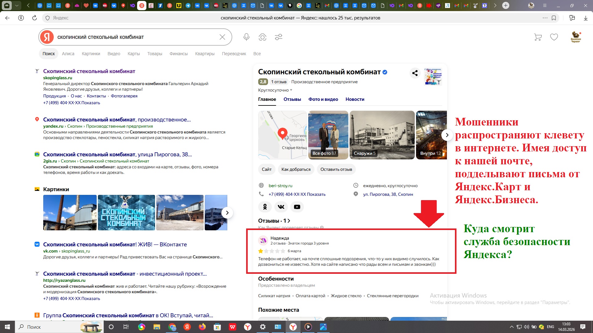Open Odnoklassniki social icon
Viewport: 593px width, 333px height.
pos(265,207)
